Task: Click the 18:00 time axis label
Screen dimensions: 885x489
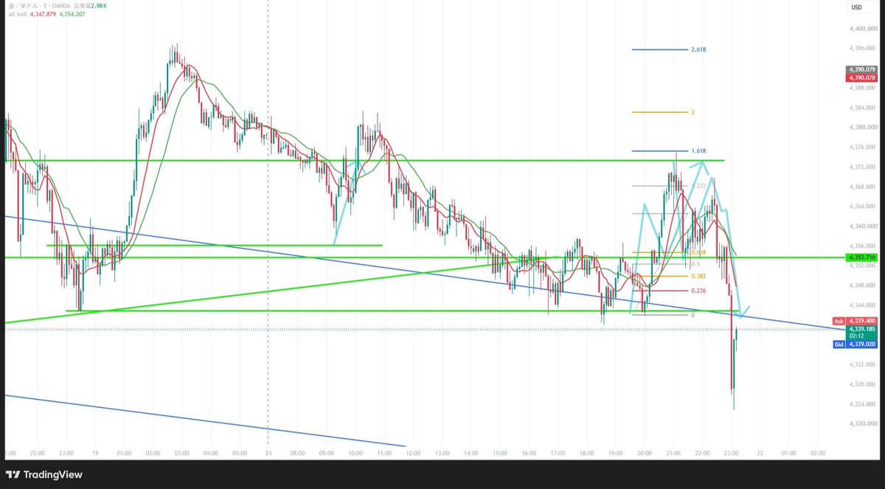Action: (586, 453)
